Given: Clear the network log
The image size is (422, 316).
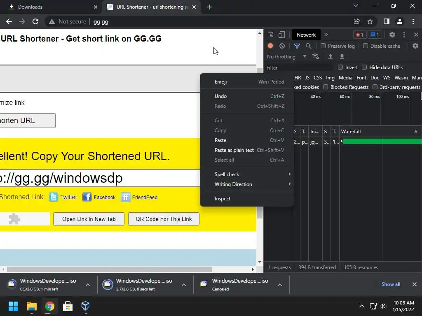Looking at the screenshot, I should coord(282,46).
